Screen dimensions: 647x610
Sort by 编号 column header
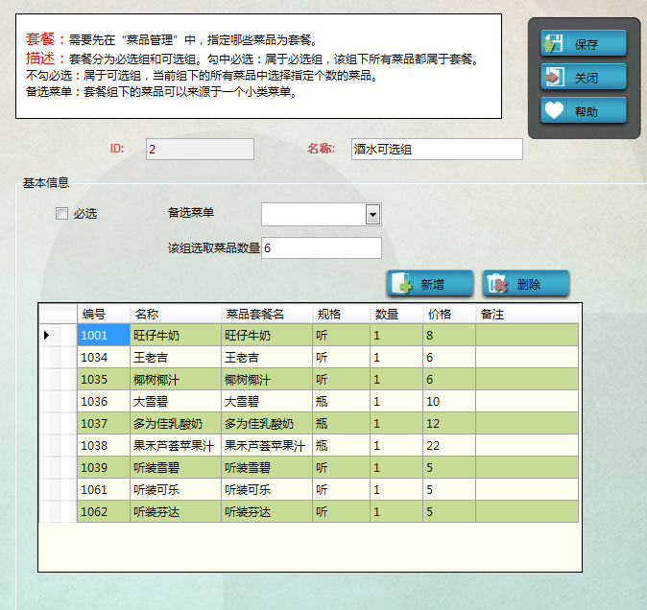pyautogui.click(x=104, y=314)
